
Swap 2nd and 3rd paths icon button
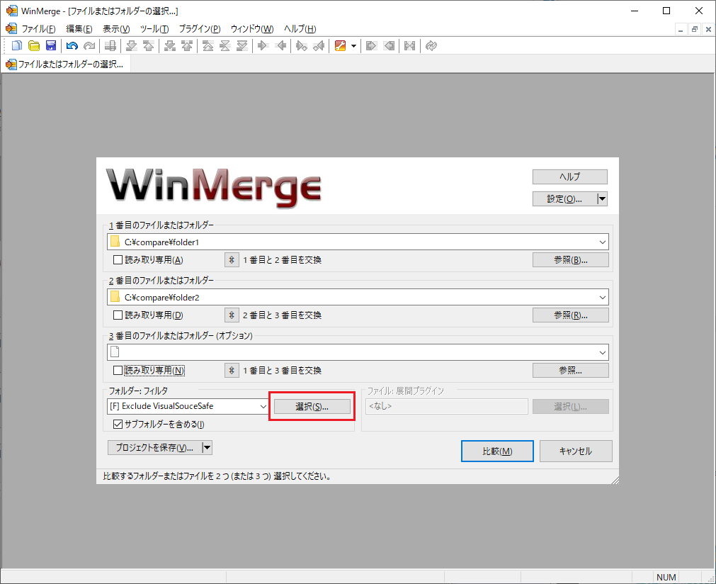[x=232, y=315]
